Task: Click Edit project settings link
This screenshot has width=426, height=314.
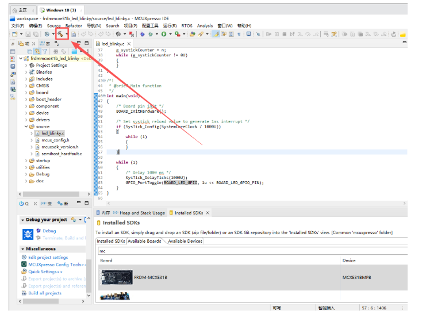Action: [48, 257]
